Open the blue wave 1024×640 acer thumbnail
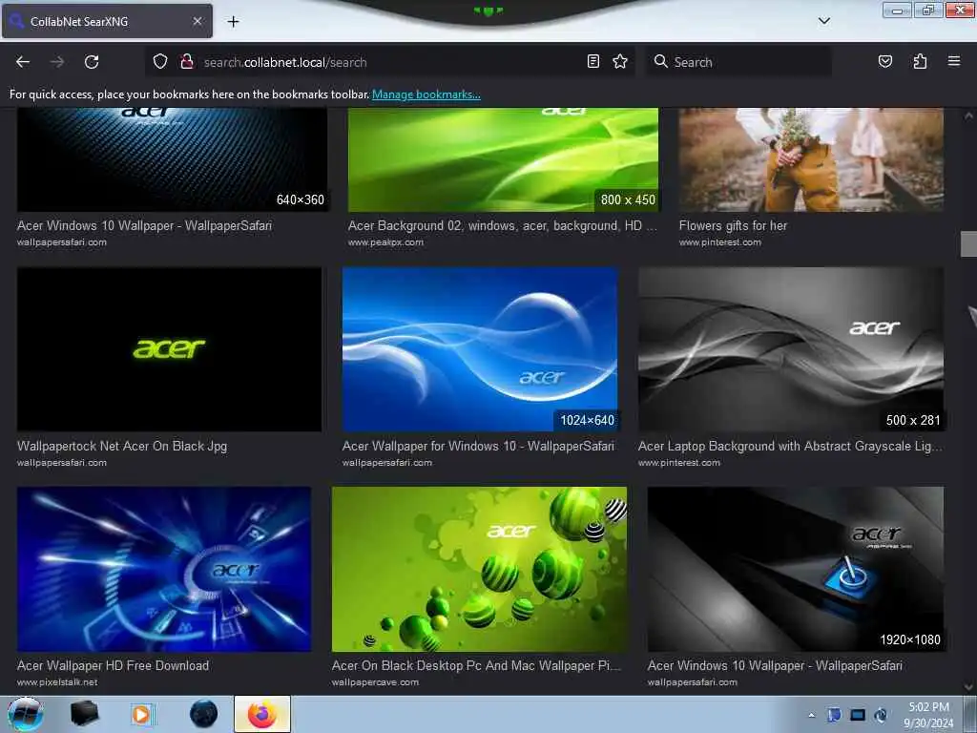977x733 pixels. [480, 349]
